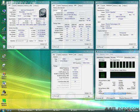Viewport: 140px width, 112px height.
Task: Open Cache tab in the Memory window
Action: point(59,55)
